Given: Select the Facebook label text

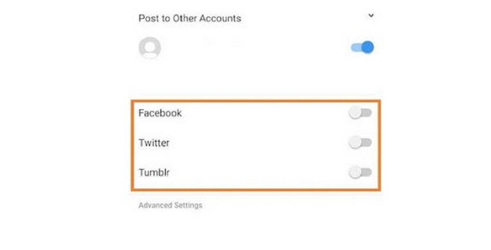Looking at the screenshot, I should 160,113.
